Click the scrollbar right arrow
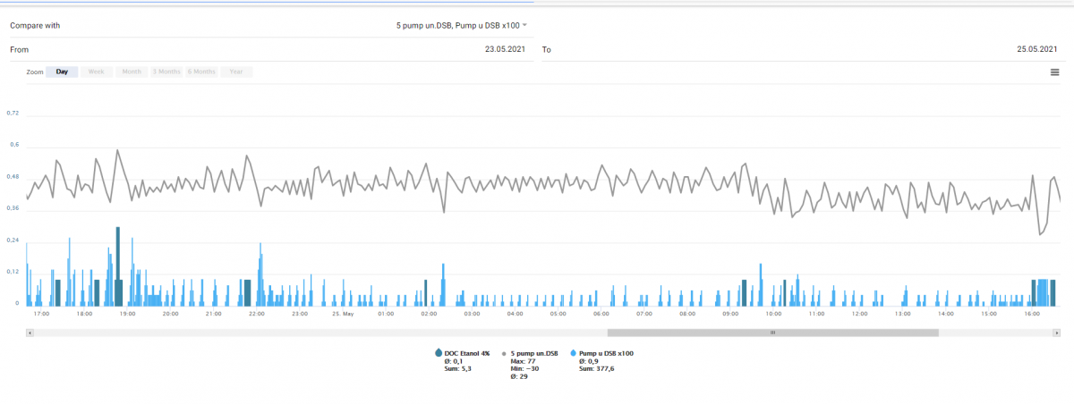The width and height of the screenshot is (1074, 404). tap(1055, 332)
